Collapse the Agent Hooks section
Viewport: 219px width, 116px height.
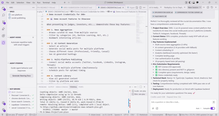pyautogui.click(x=8, y=37)
